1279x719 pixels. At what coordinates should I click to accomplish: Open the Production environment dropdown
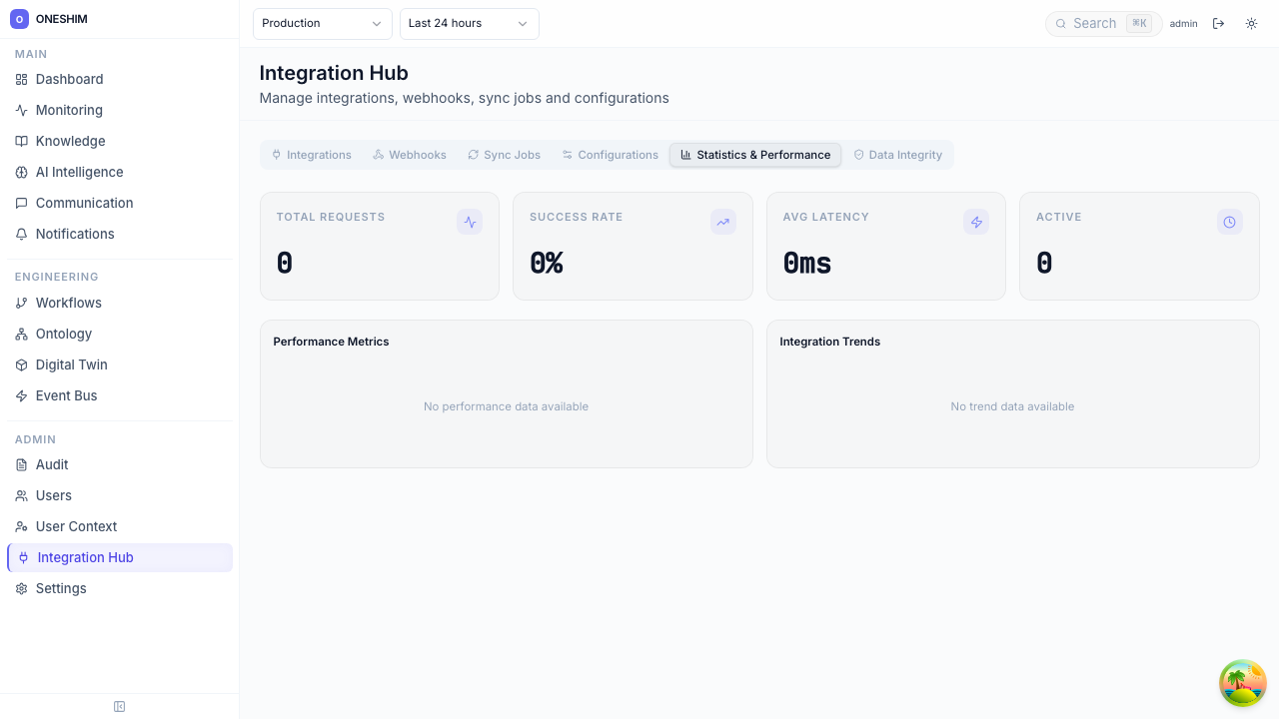(322, 24)
